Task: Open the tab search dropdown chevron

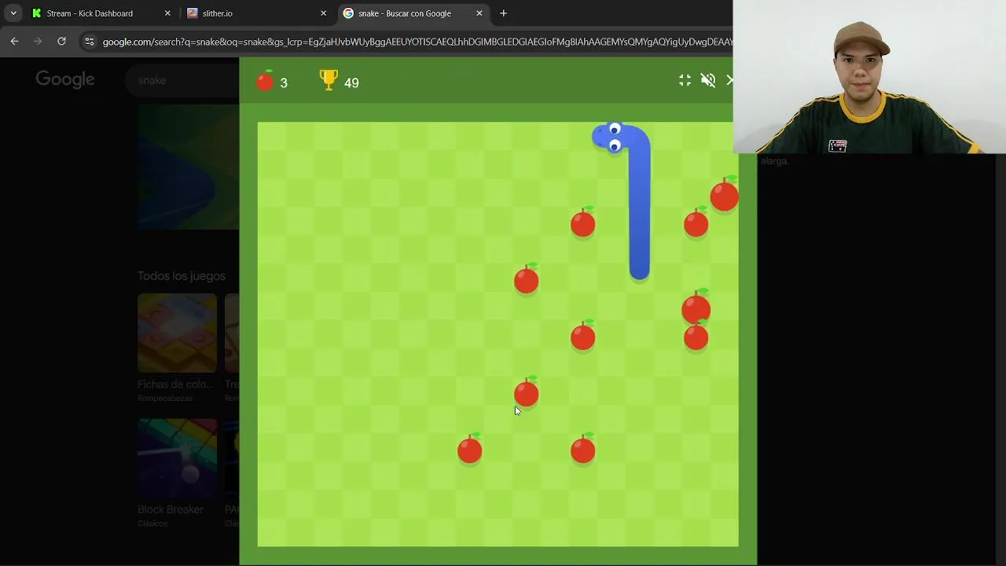Action: pyautogui.click(x=13, y=13)
